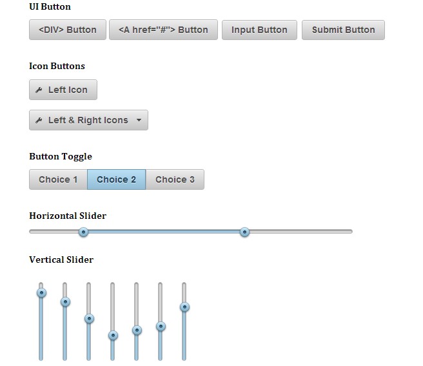
Task: Click the seventh vertical slider handle
Action: click(x=184, y=307)
